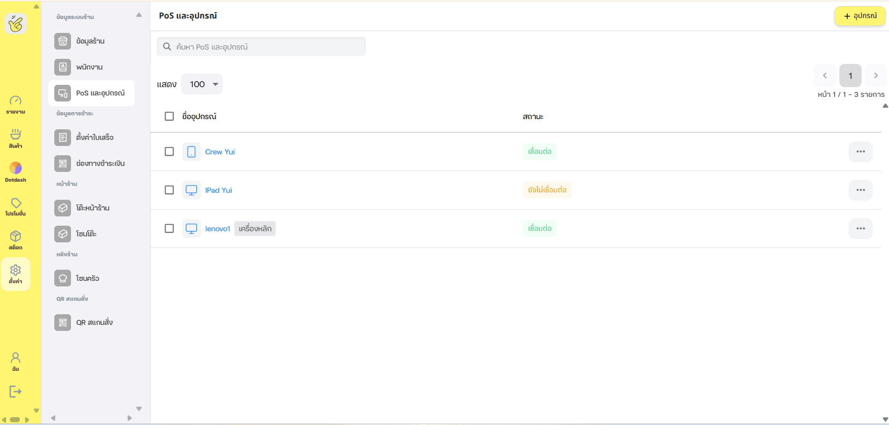Click the settings menu scroll-up arrow
889x425 pixels.
tap(139, 15)
